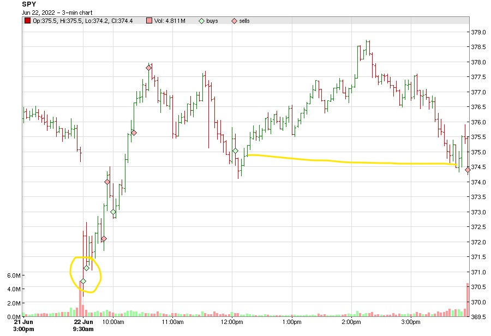Click the 4.0M volume axis label
Viewport: 491px width, 336px height.
coord(14,289)
